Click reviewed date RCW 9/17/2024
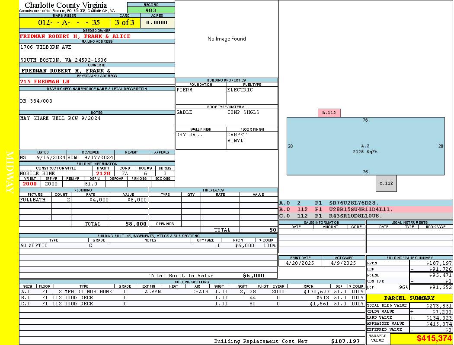Image resolution: width=454 pixels, height=345 pixels. coord(90,157)
